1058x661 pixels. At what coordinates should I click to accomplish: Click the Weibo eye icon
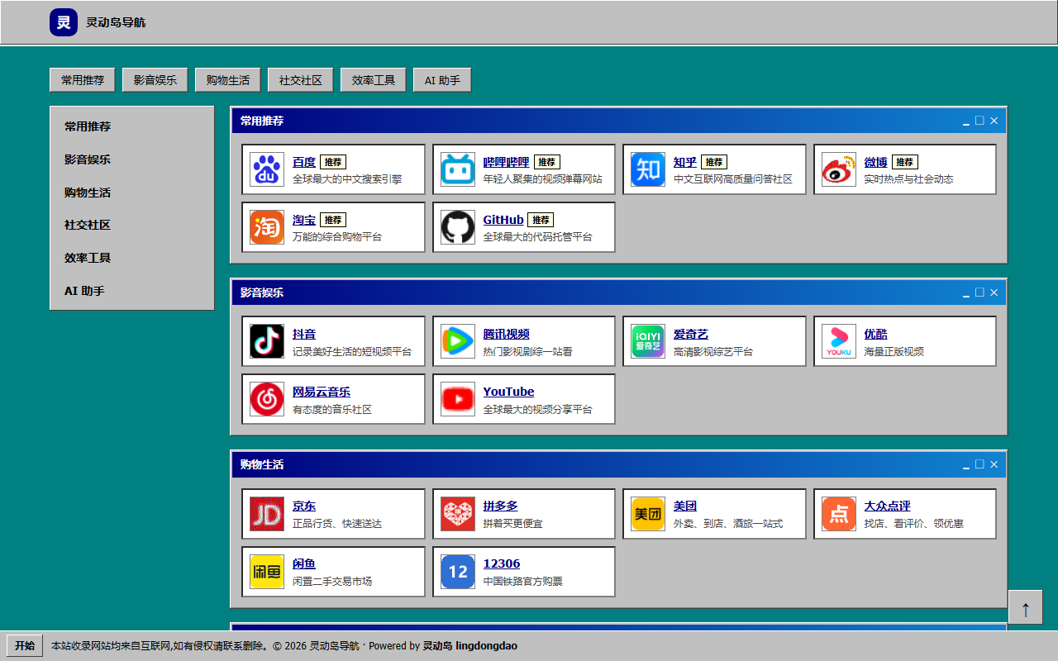839,169
